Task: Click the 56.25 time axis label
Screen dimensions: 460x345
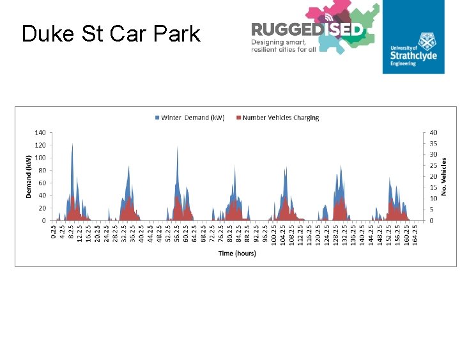Action: coord(176,234)
